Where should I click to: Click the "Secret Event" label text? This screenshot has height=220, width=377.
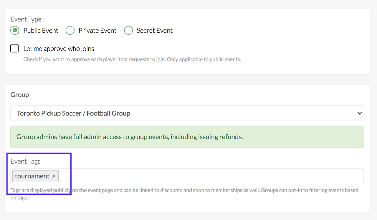click(155, 30)
